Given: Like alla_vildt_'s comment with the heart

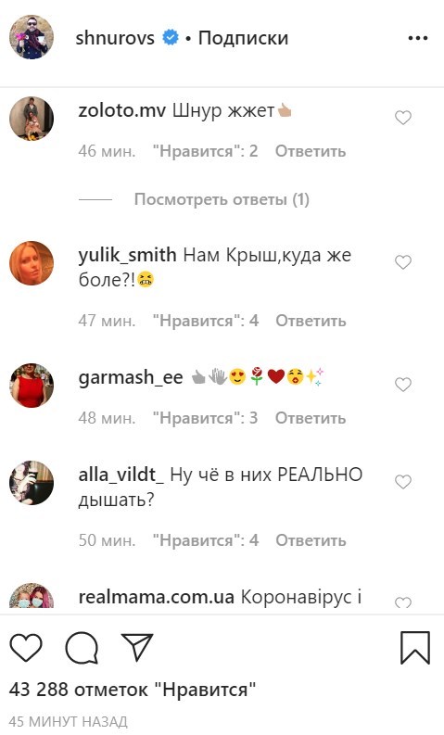Looking at the screenshot, I should click(402, 481).
